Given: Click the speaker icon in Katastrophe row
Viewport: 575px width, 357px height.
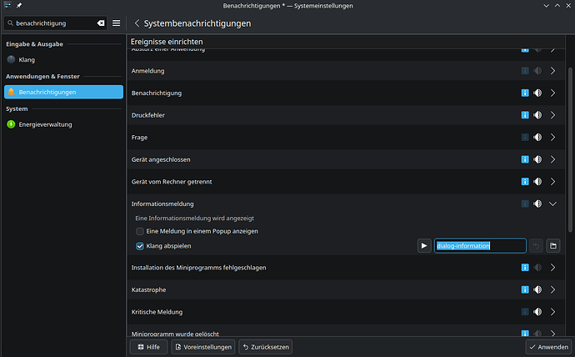Looking at the screenshot, I should coord(537,289).
